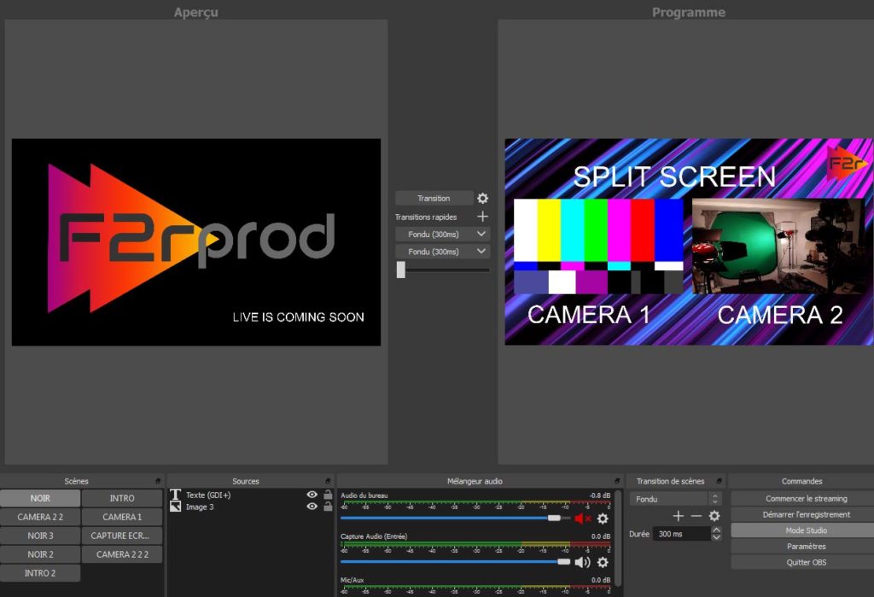Undock the Scènes panel
This screenshot has width=874, height=597.
pyautogui.click(x=158, y=481)
